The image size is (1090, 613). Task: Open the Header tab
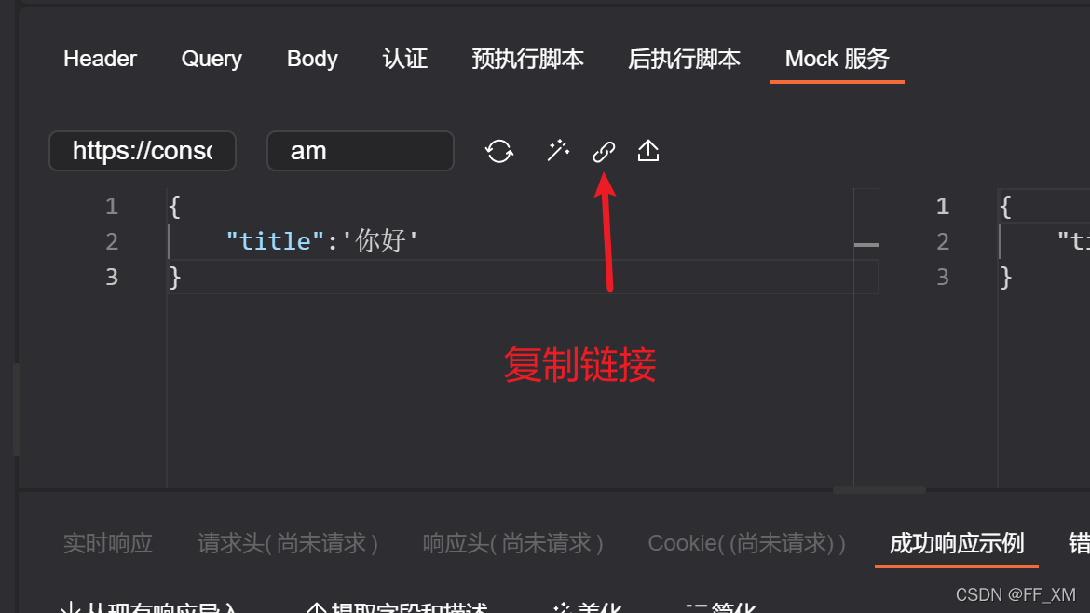(x=100, y=59)
